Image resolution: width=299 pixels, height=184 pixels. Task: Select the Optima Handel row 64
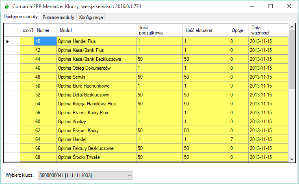point(97,139)
